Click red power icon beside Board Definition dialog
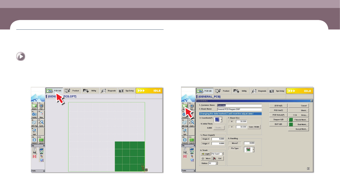 click(185, 156)
